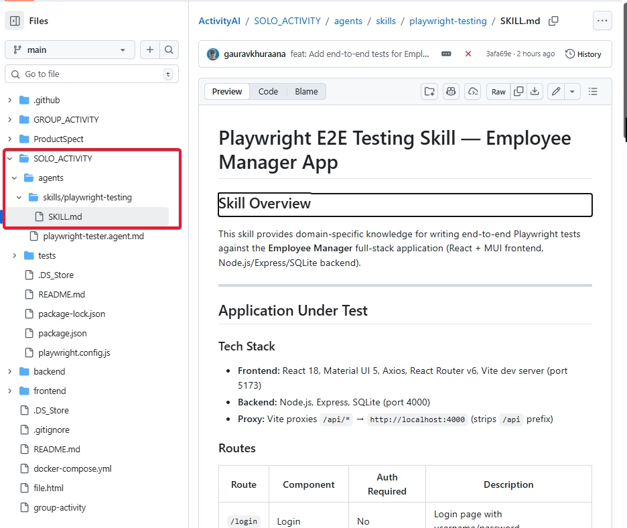627x528 pixels.
Task: Open the file History
Action: click(583, 54)
